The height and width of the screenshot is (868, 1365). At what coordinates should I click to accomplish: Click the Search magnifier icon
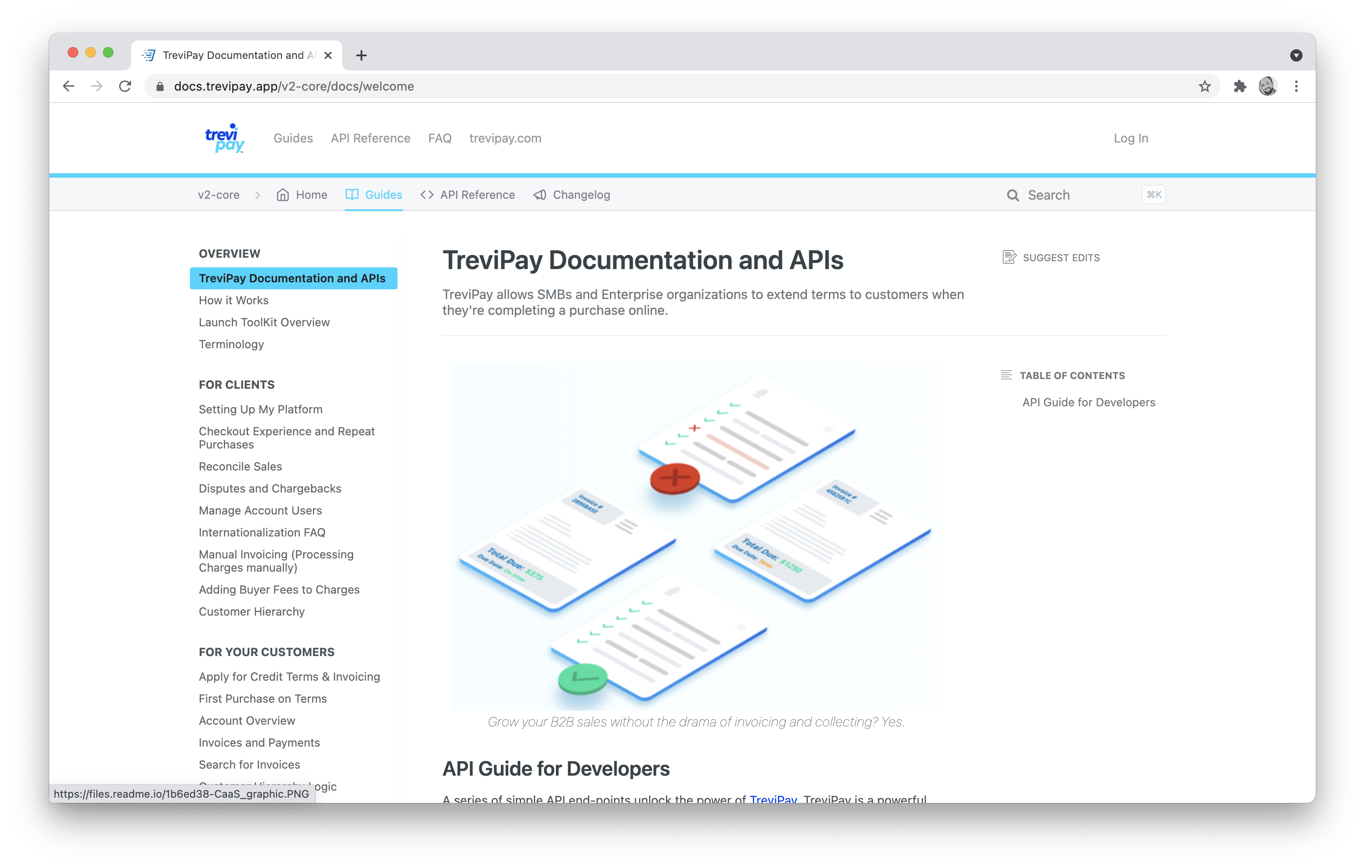(1013, 194)
